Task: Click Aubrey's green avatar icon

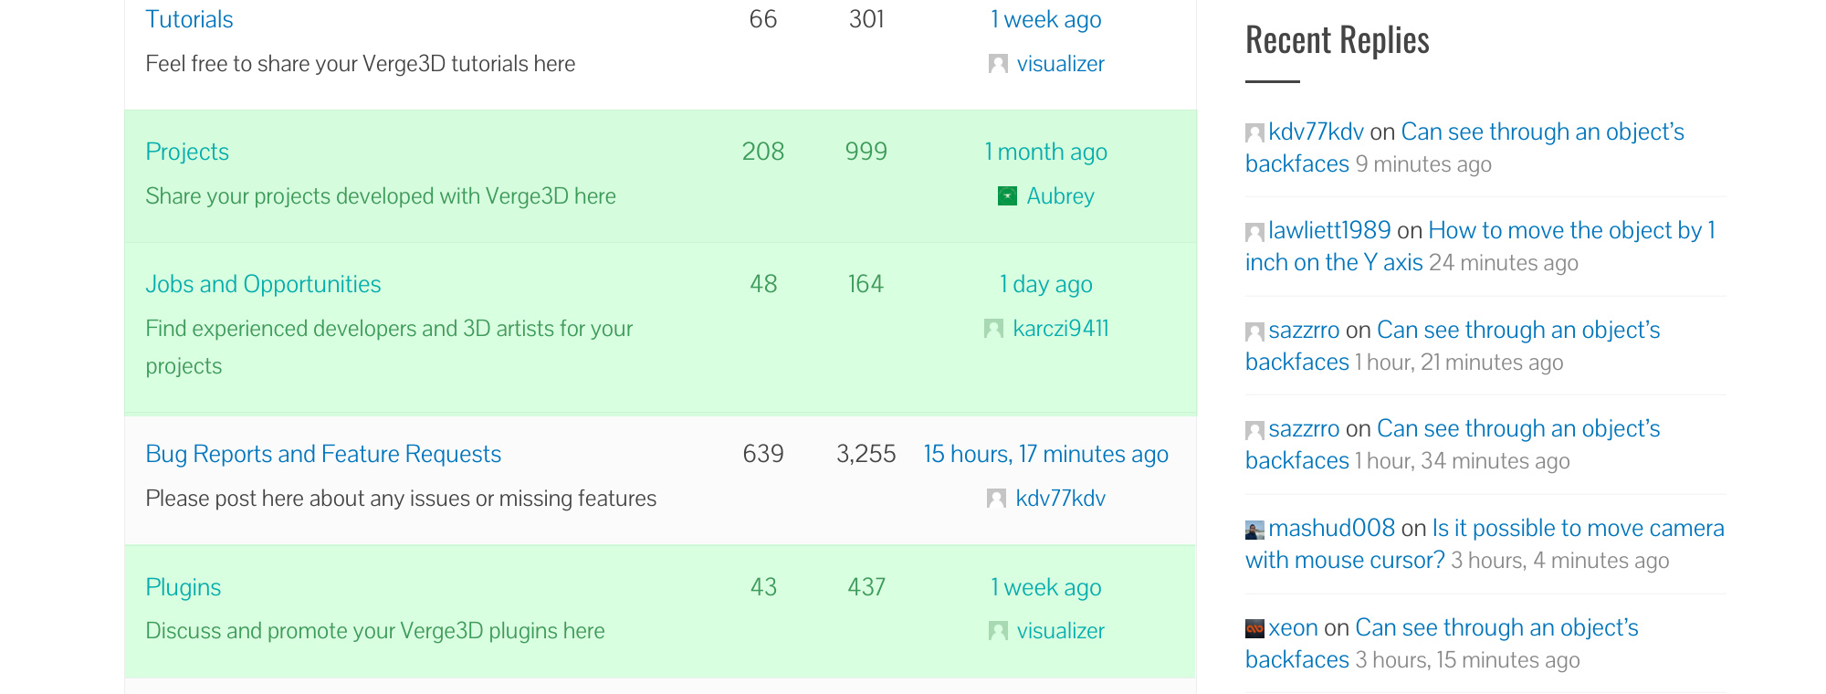Action: pos(1007,196)
